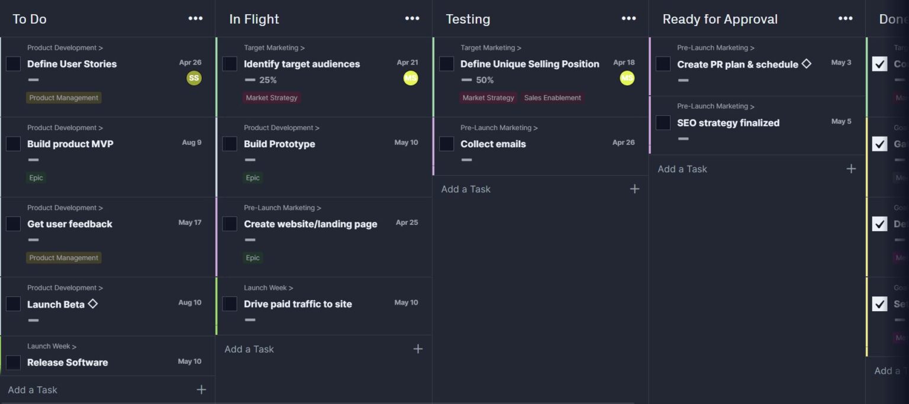Open the Product Development breadcrumb above Define User Stories
Viewport: 909px width, 404px height.
click(x=62, y=47)
